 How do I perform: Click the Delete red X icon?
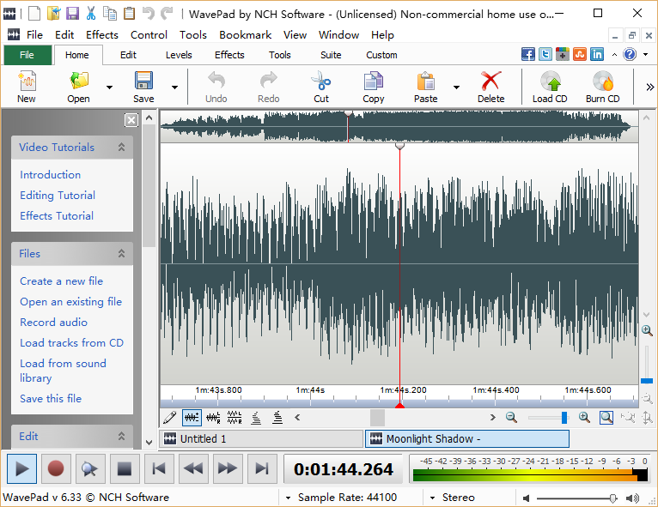pyautogui.click(x=490, y=82)
